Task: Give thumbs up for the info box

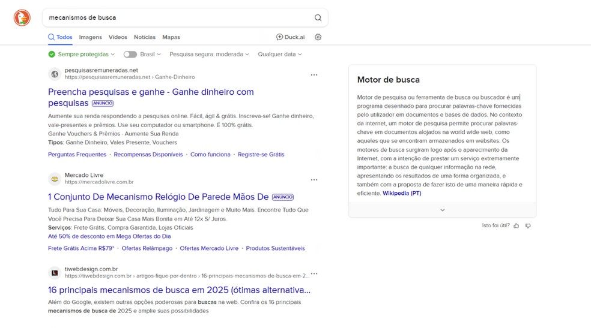Action: pos(517,225)
